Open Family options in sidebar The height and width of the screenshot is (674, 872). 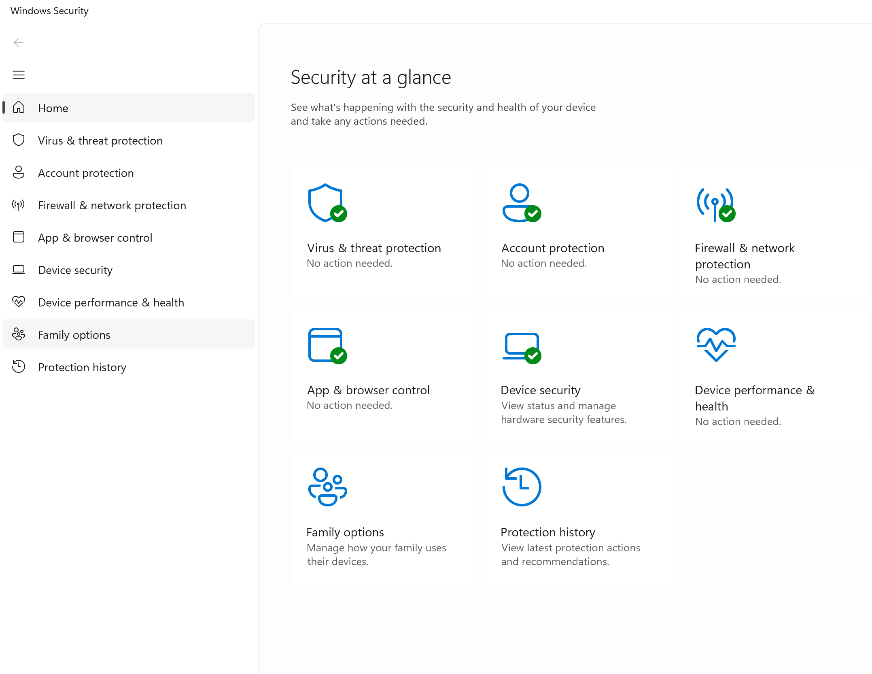(x=74, y=335)
